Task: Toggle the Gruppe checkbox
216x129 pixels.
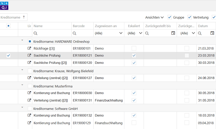Action: pos(170,17)
